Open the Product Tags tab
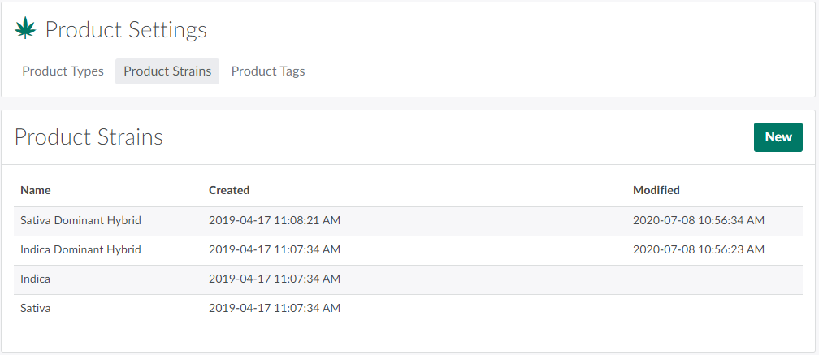This screenshot has width=819, height=355. [x=268, y=71]
